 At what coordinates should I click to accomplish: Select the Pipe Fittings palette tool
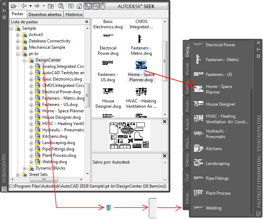point(211,178)
